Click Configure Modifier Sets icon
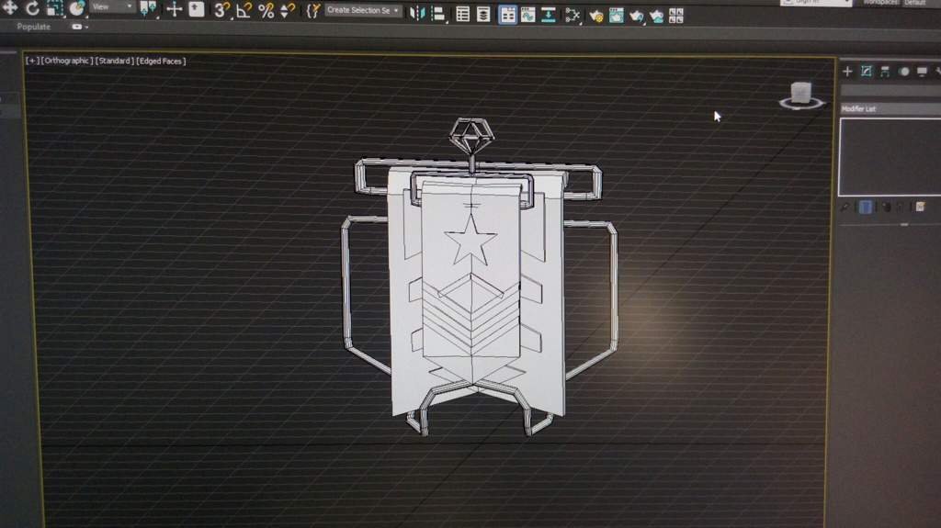 (920, 207)
